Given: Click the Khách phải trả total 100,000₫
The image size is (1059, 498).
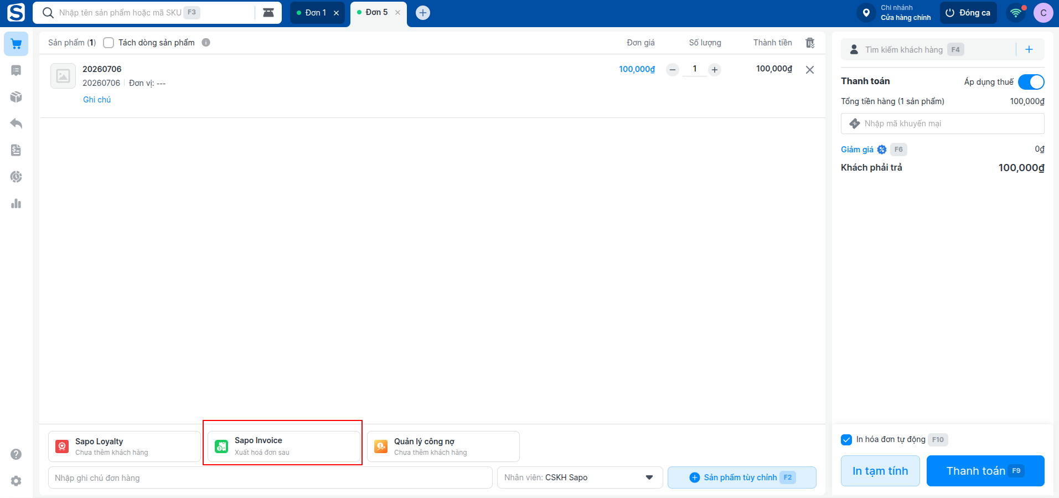Looking at the screenshot, I should [x=1021, y=168].
